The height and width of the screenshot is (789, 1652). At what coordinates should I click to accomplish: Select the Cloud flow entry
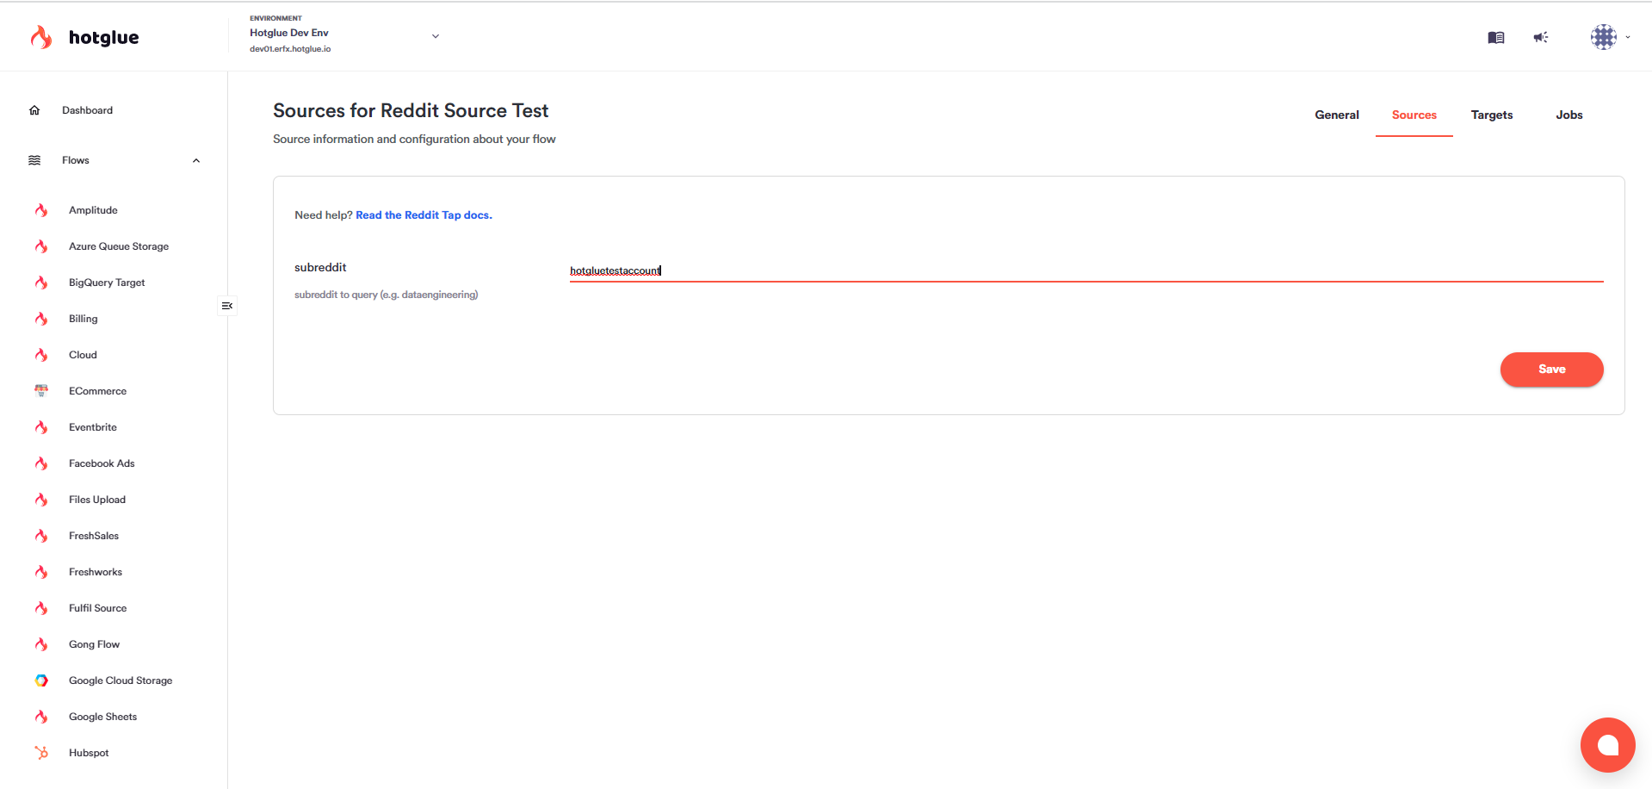(83, 355)
